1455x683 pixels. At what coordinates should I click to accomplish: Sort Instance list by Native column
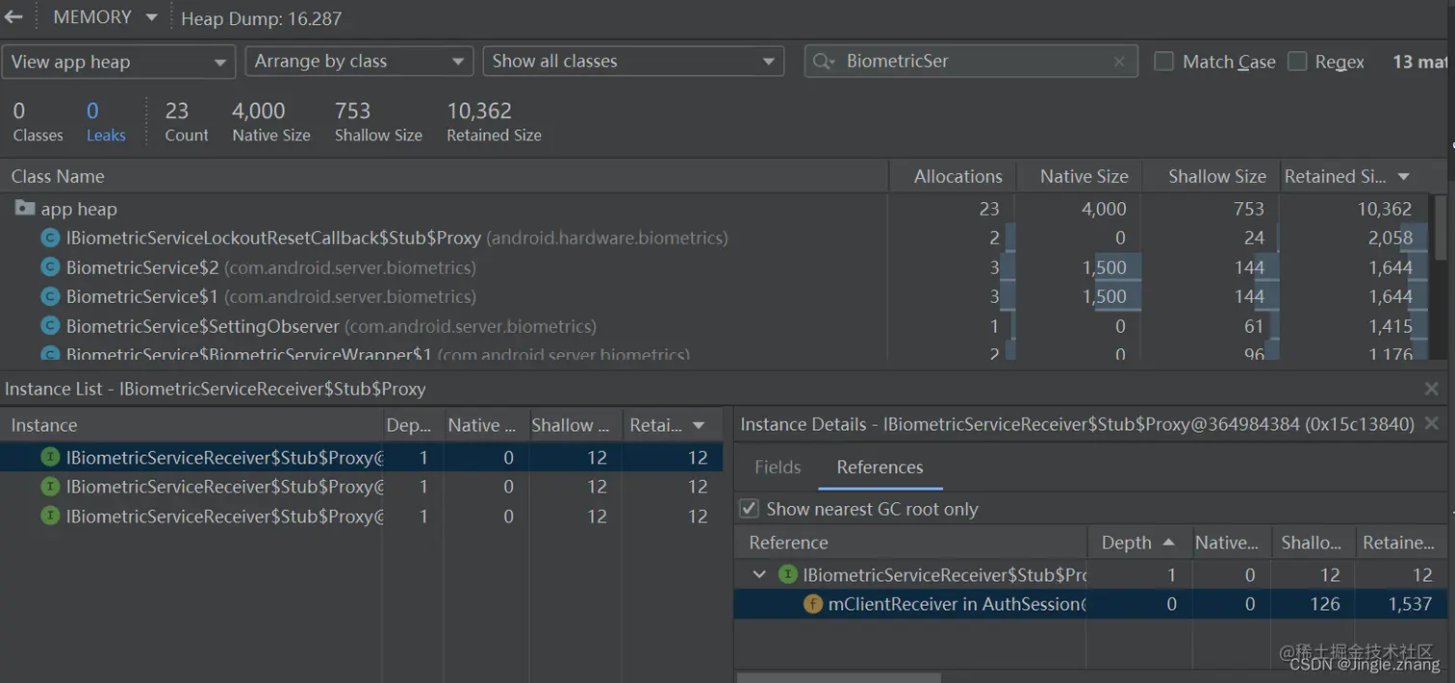coord(486,425)
